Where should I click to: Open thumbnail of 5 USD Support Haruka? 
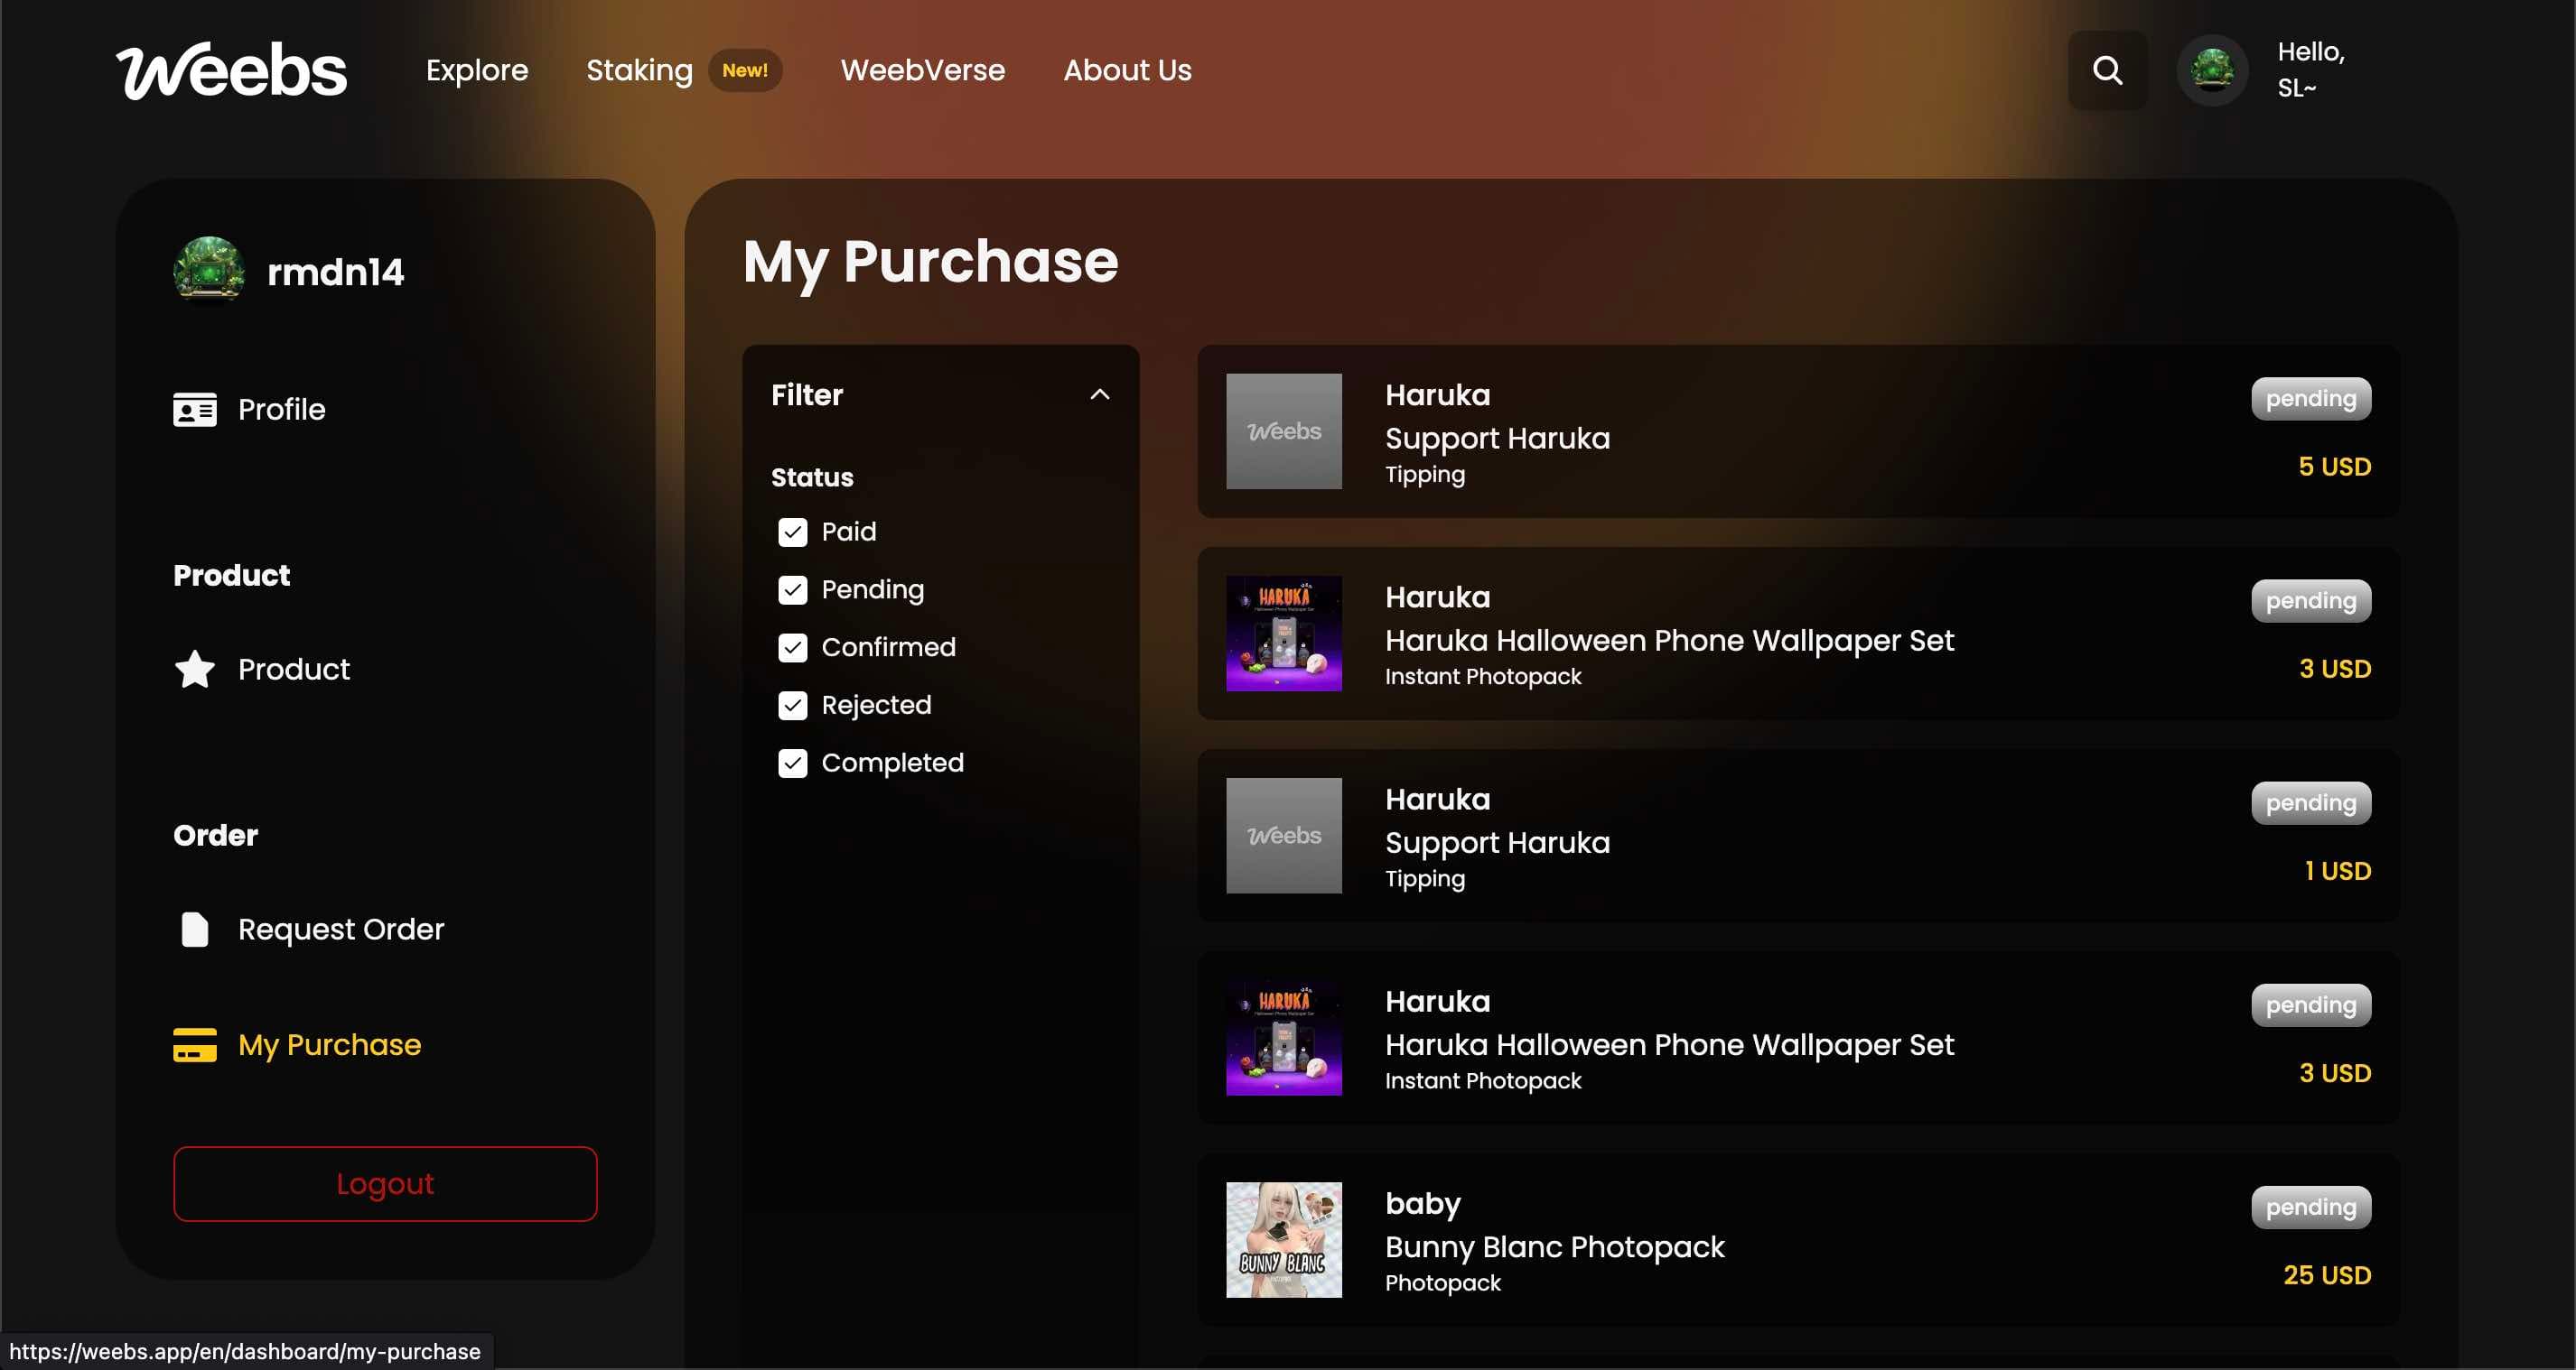[x=1284, y=431]
